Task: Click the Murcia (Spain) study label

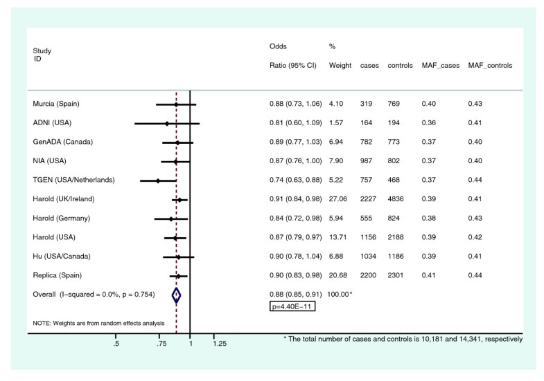Action: 56,104
